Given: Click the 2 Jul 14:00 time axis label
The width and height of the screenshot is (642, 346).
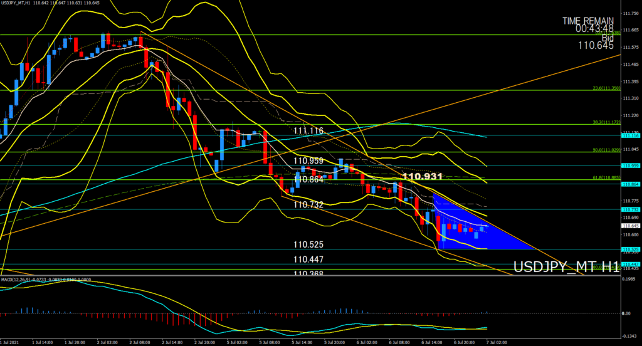Looking at the screenshot, I should coord(172,342).
